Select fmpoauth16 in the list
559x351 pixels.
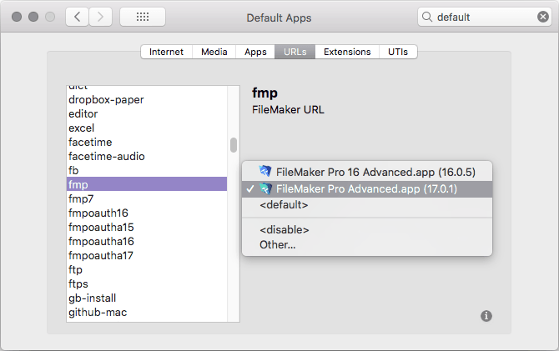pyautogui.click(x=147, y=213)
